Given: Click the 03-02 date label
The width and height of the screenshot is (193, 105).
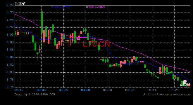Looking at the screenshot, I should 41,90.
